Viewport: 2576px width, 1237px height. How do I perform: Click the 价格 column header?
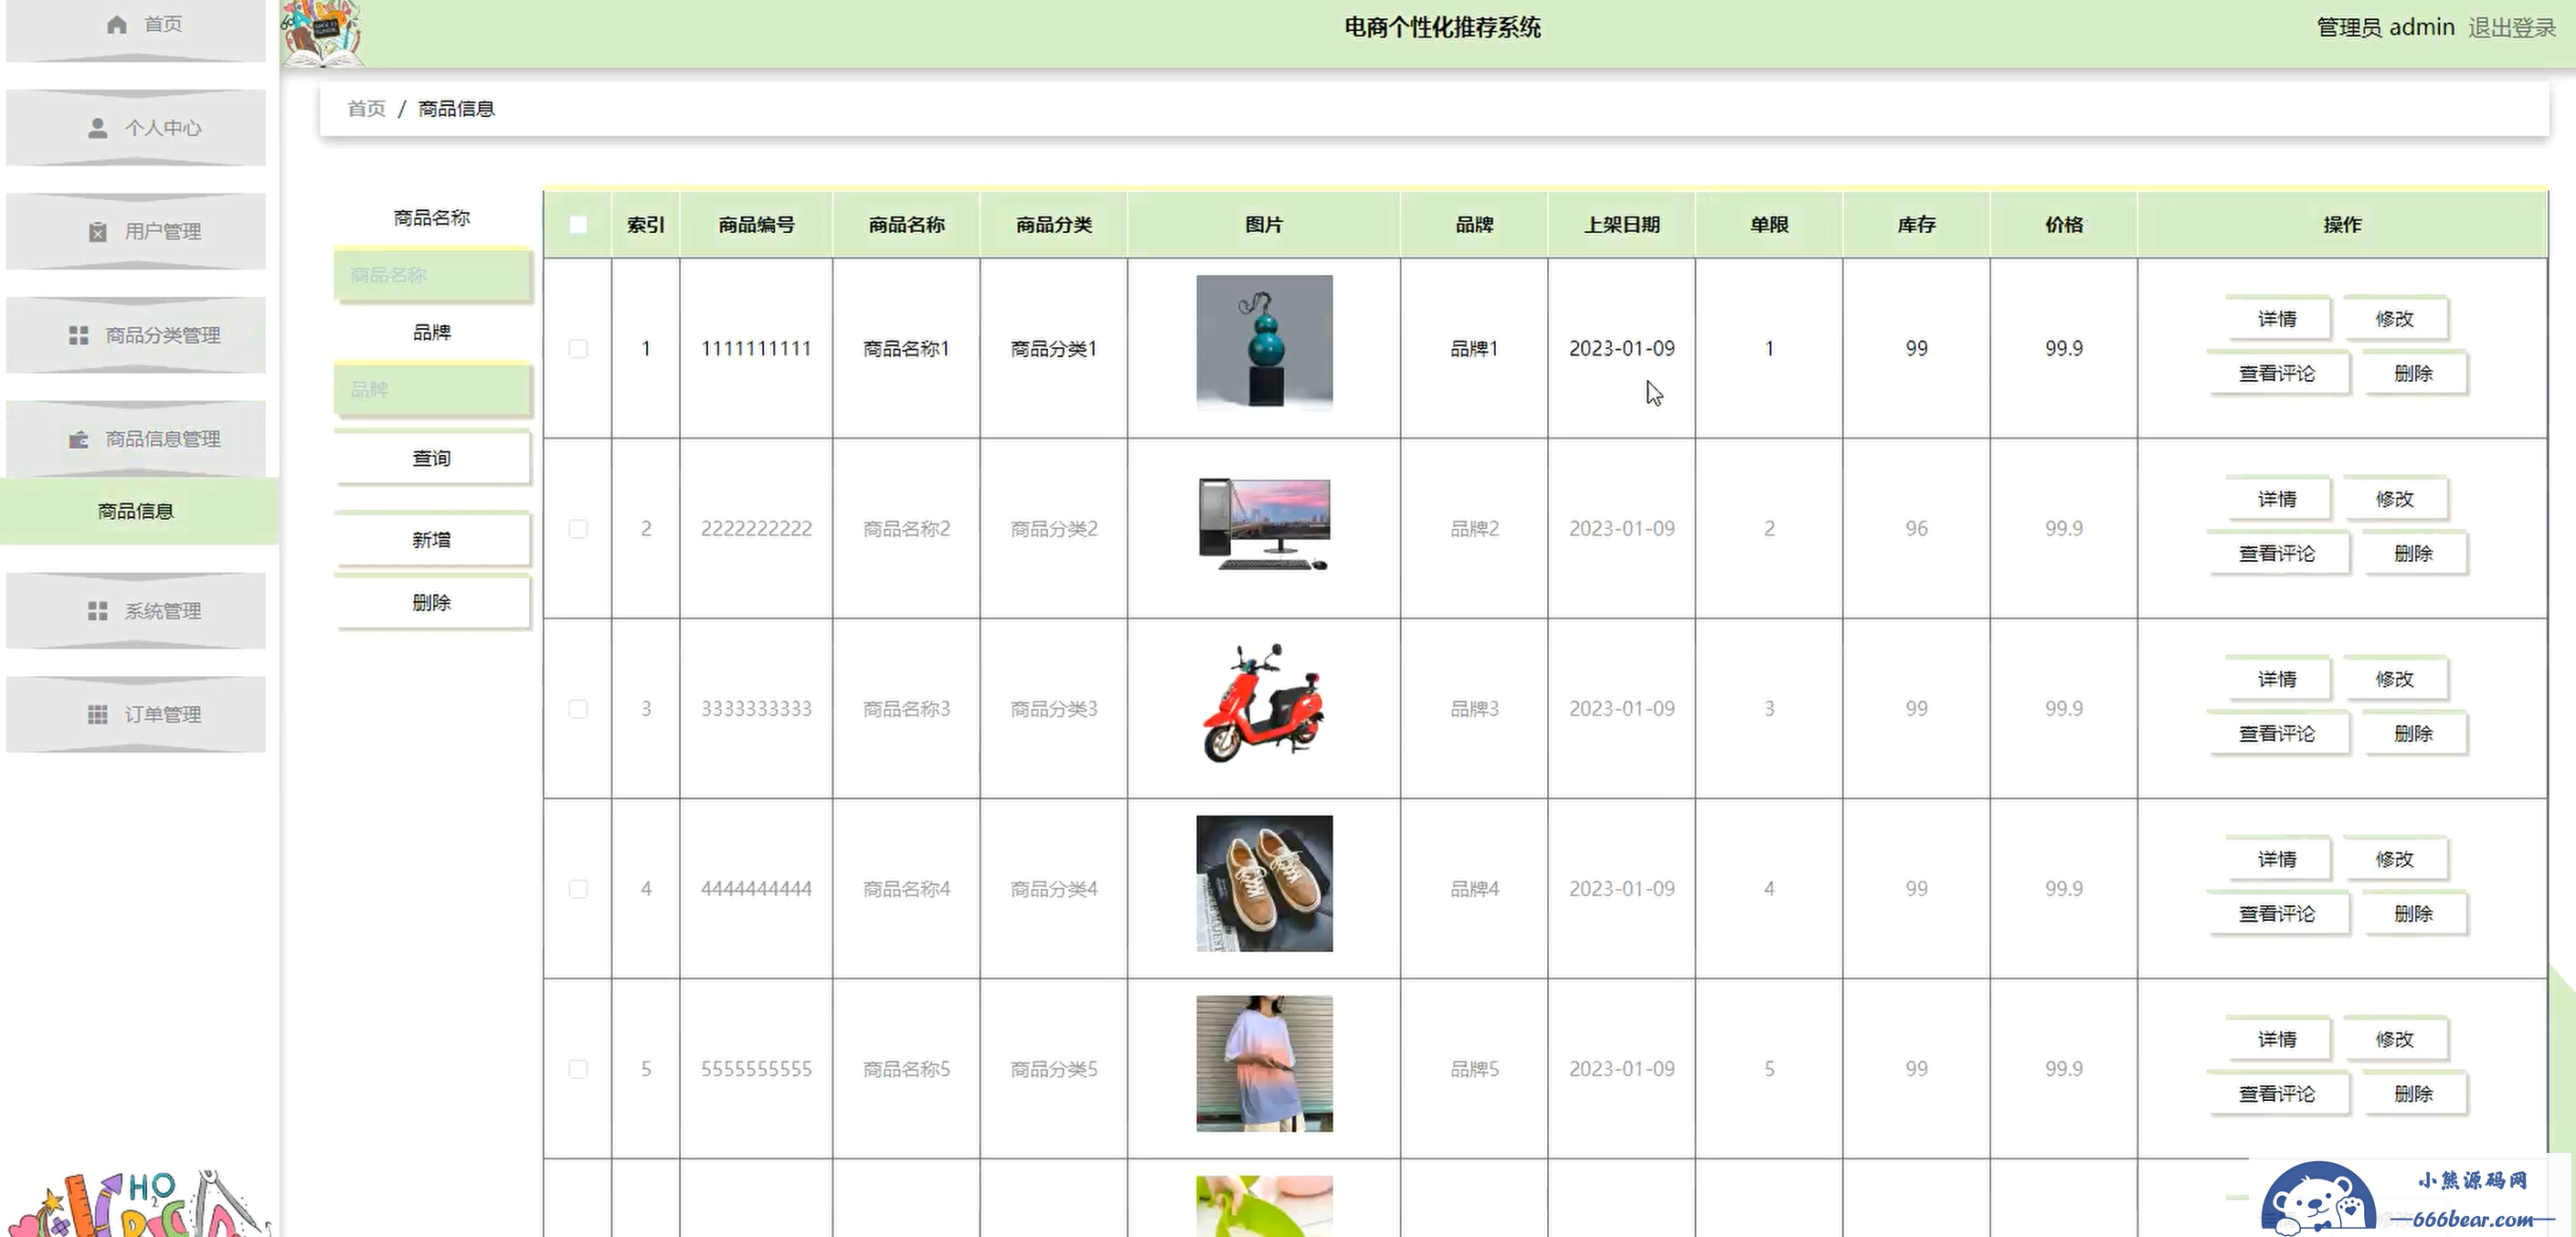point(2064,225)
